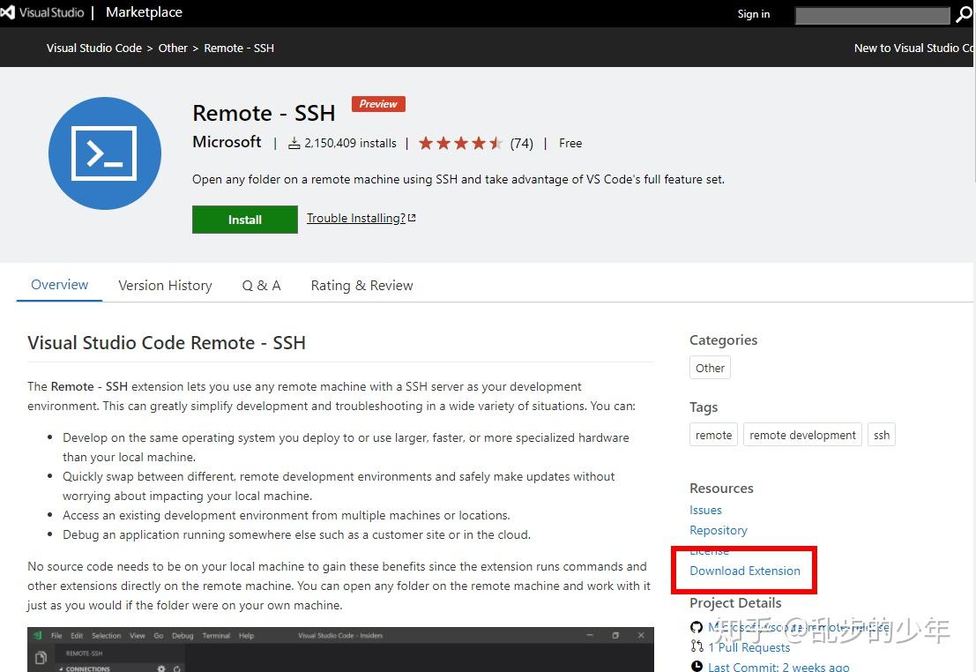Click the Remote - SSH terminal logo
This screenshot has width=976, height=672.
105,153
